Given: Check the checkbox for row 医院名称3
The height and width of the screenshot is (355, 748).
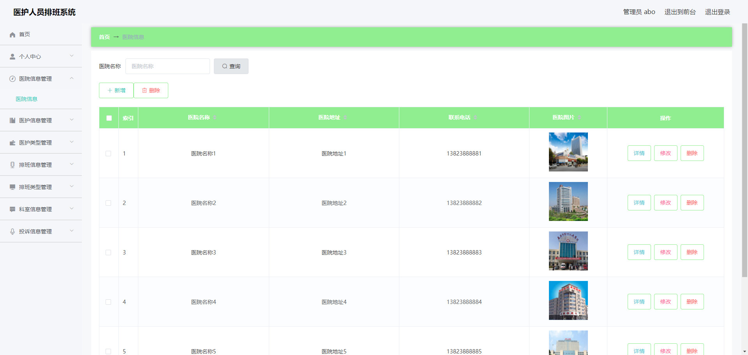Looking at the screenshot, I should pyautogui.click(x=108, y=253).
